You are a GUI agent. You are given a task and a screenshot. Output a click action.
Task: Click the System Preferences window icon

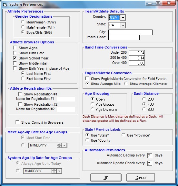tap(5, 4)
